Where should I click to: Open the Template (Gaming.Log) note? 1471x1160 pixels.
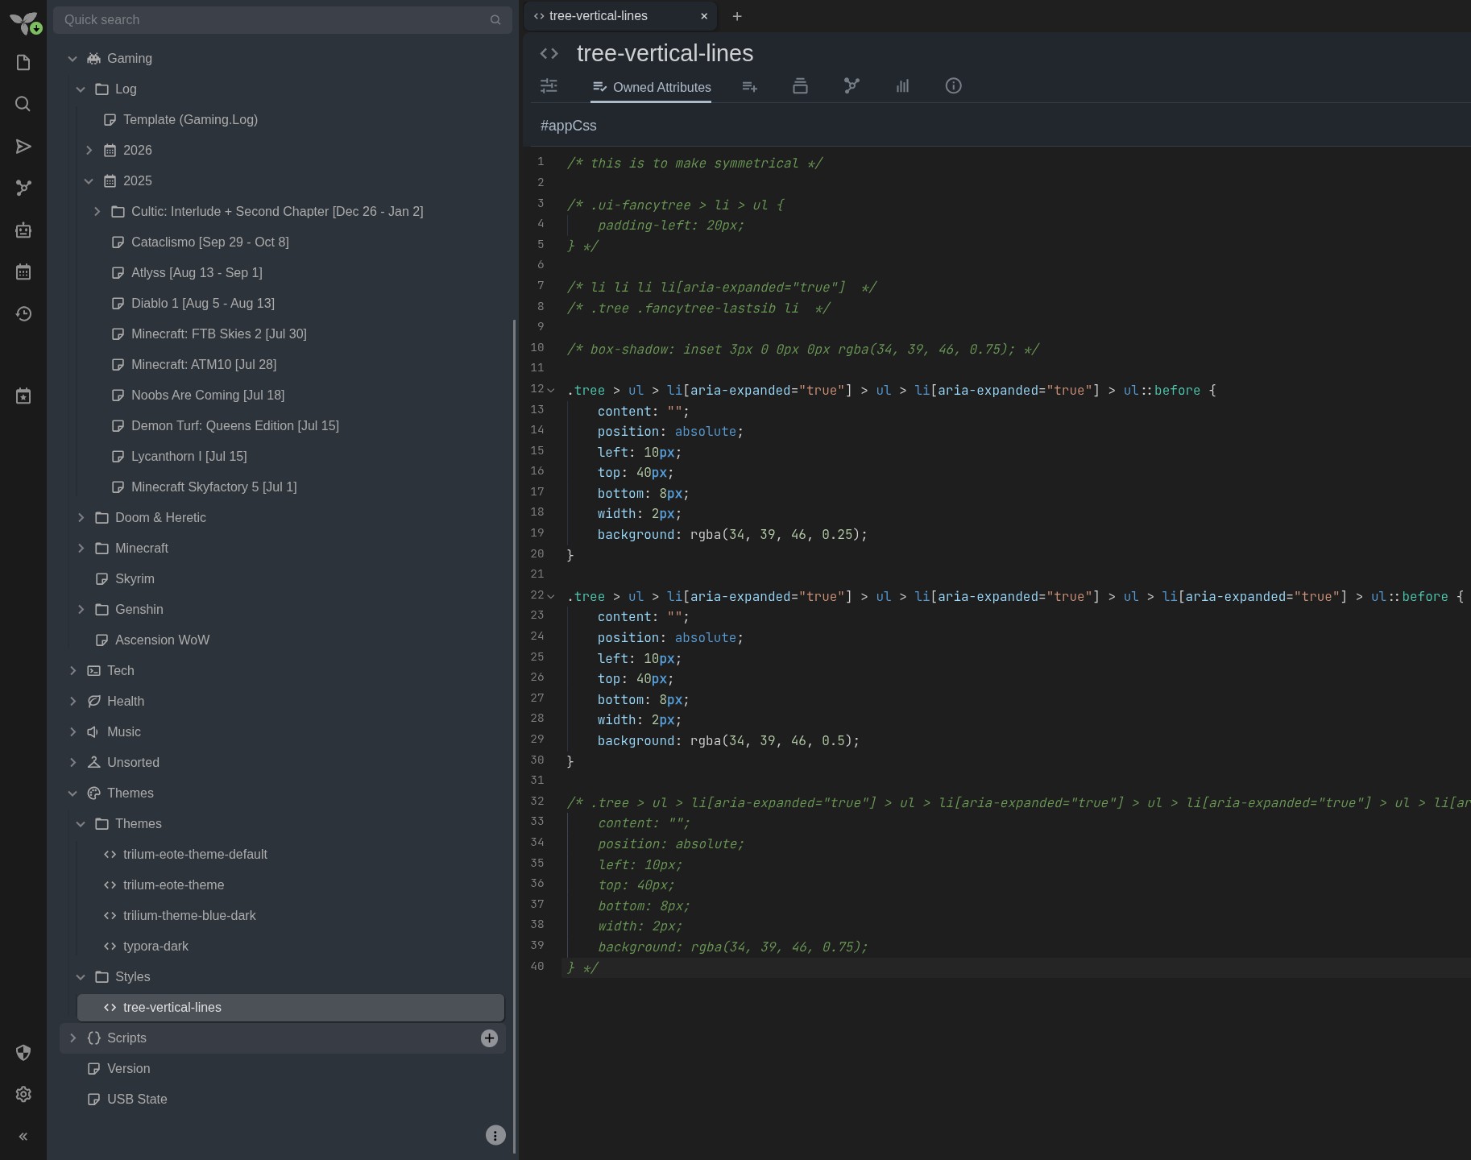tap(190, 120)
